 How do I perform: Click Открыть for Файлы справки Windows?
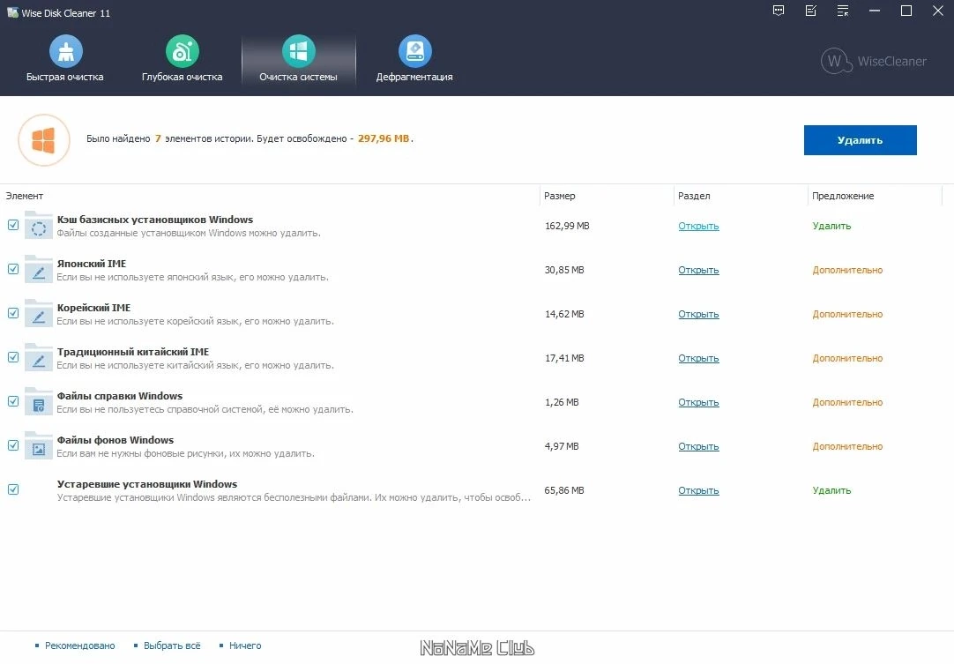click(698, 402)
